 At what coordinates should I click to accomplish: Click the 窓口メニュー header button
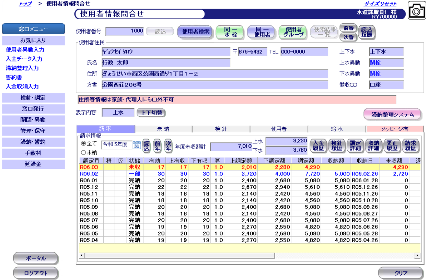33,29
